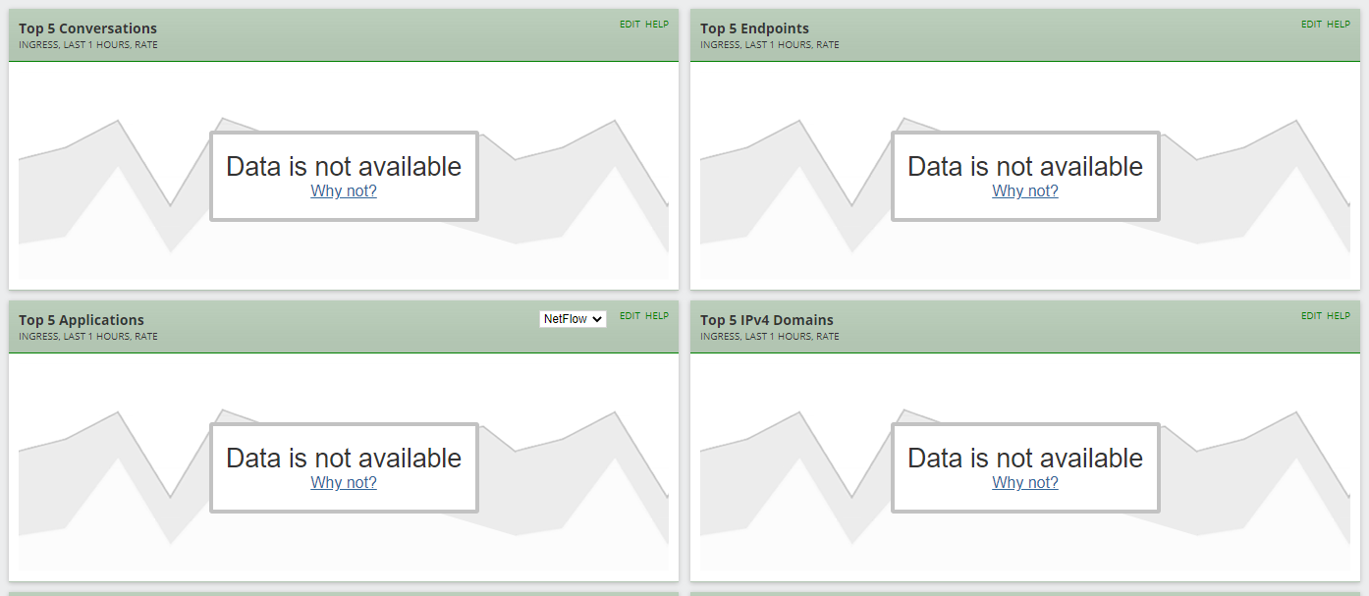This screenshot has height=596, width=1369.
Task: Select the Top 5 Applications widget title
Action: 81,319
